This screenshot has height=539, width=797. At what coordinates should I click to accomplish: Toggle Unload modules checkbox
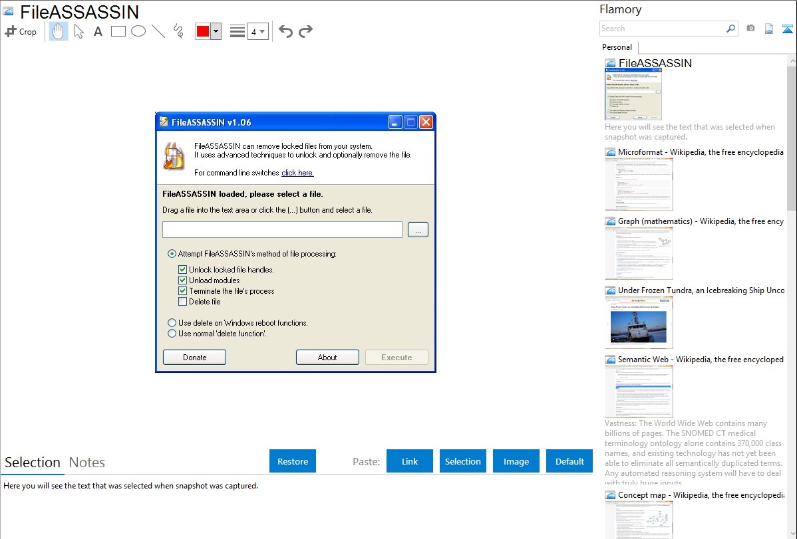pyautogui.click(x=182, y=280)
